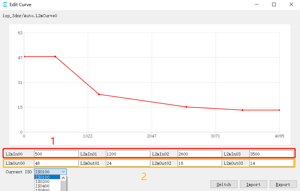
Task: Select the curve point at input 3500
Action: point(242,110)
